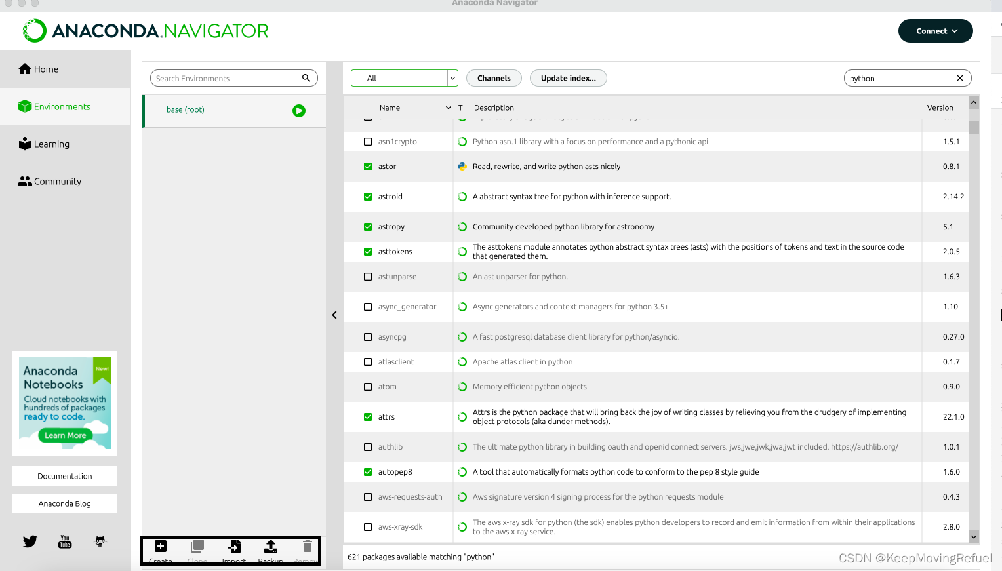Image resolution: width=1002 pixels, height=571 pixels.
Task: Switch to the Learning tab
Action: [x=66, y=144]
